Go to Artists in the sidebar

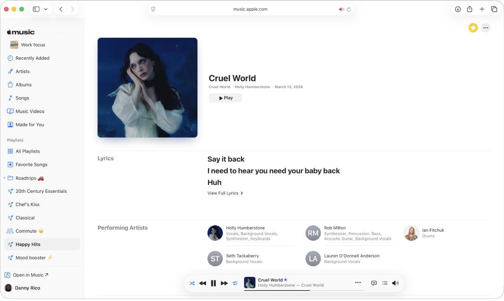click(x=42, y=72)
